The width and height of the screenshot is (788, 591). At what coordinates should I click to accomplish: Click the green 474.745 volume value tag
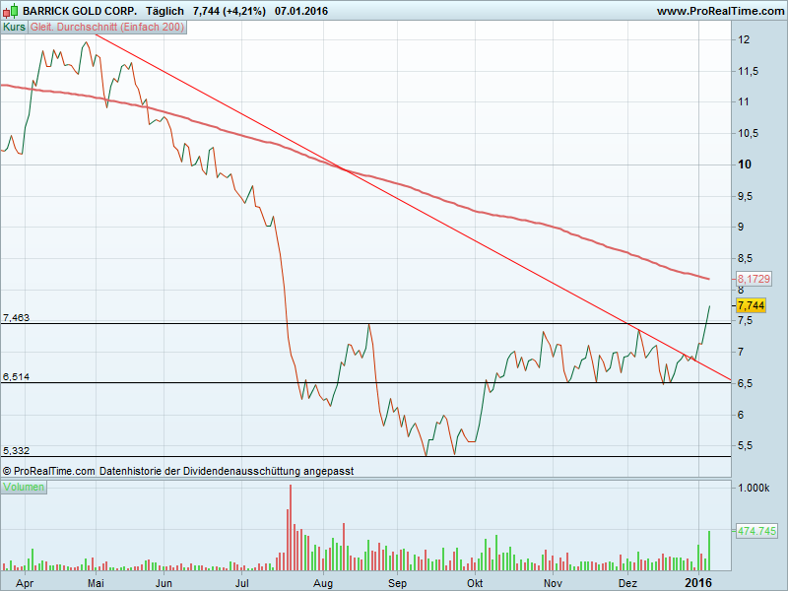[x=756, y=531]
